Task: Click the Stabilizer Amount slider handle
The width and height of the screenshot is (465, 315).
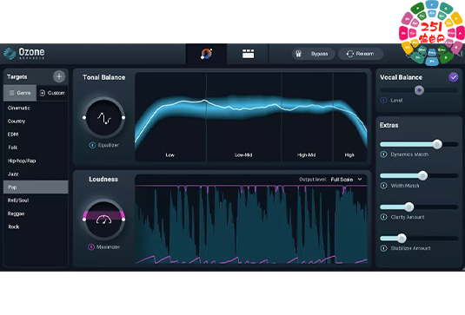Action: point(402,238)
